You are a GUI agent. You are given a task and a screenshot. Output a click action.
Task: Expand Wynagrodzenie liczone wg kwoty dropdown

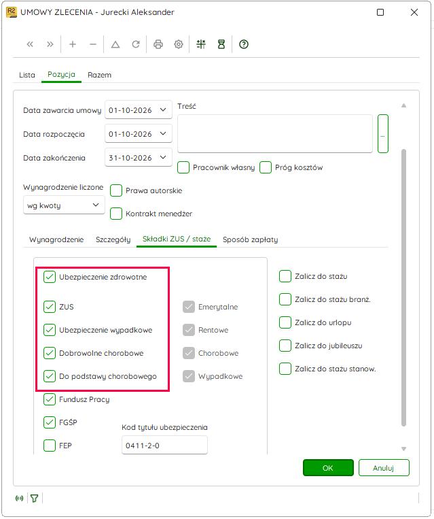click(x=64, y=205)
